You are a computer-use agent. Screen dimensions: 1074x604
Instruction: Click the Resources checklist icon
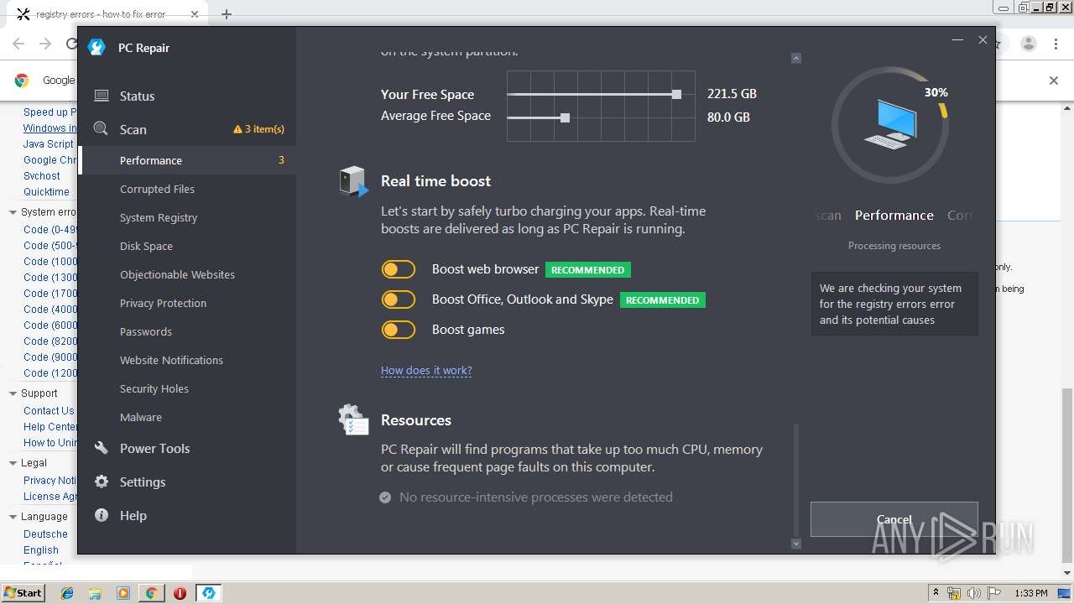[353, 420]
